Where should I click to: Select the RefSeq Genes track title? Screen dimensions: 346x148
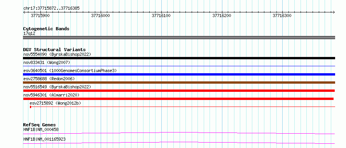pyautogui.click(x=40, y=125)
